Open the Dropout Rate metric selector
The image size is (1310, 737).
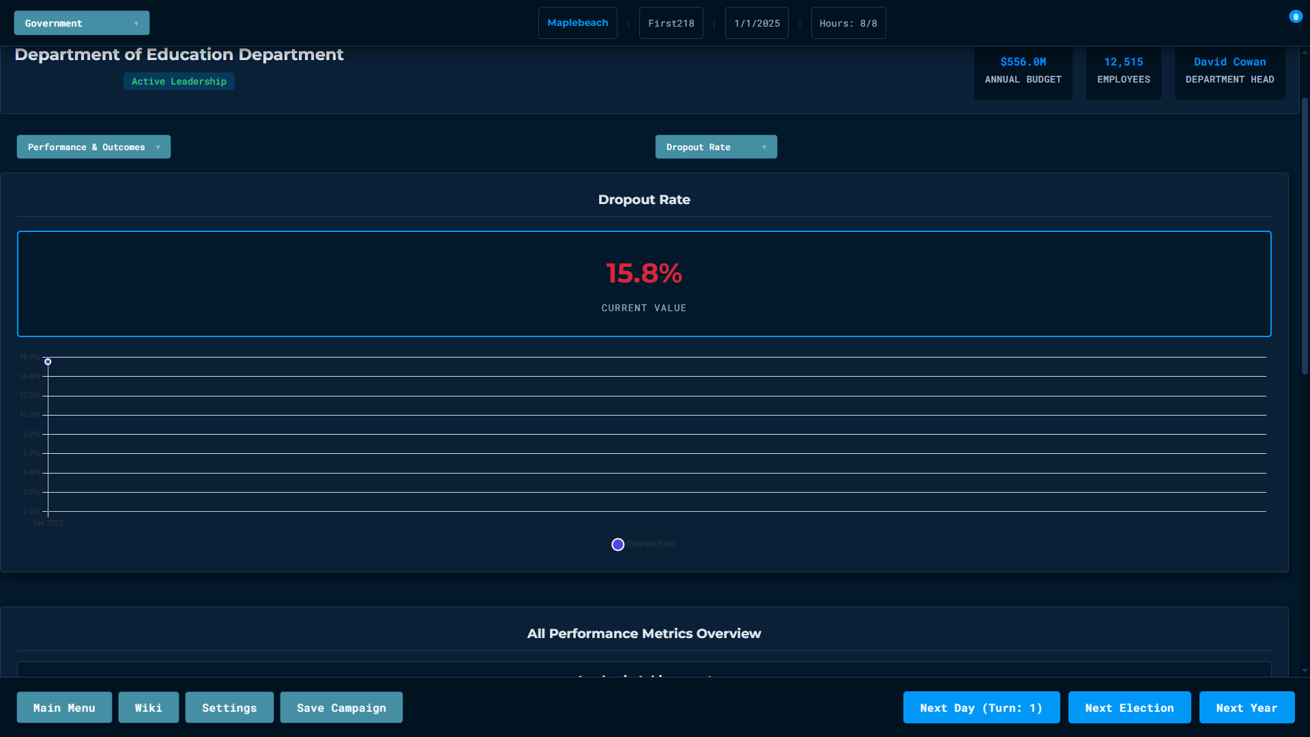pyautogui.click(x=716, y=147)
